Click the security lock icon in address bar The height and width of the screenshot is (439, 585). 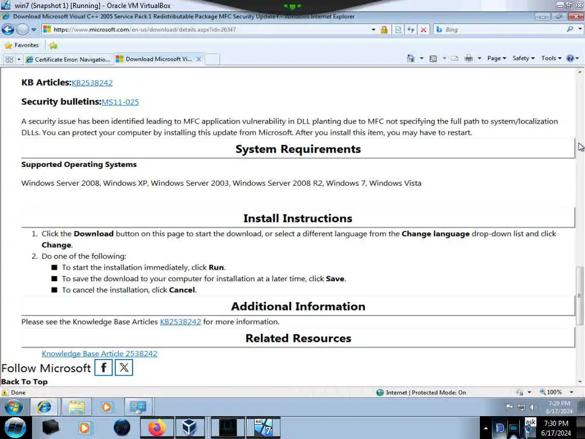point(384,30)
